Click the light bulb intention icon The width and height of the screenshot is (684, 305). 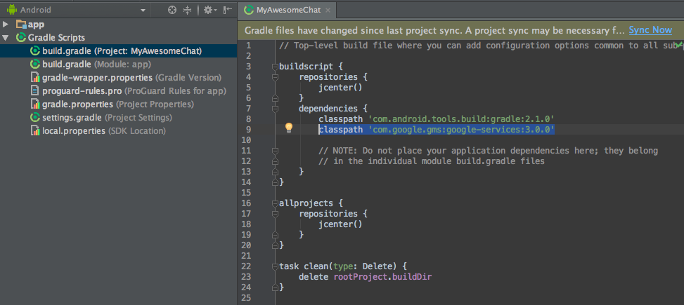point(289,128)
